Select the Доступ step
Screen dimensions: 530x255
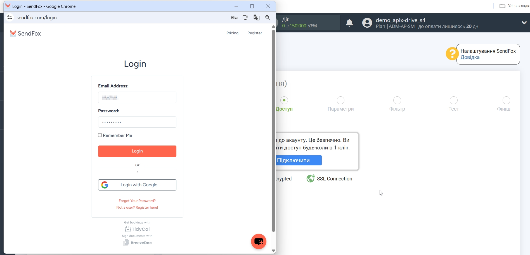pos(284,104)
